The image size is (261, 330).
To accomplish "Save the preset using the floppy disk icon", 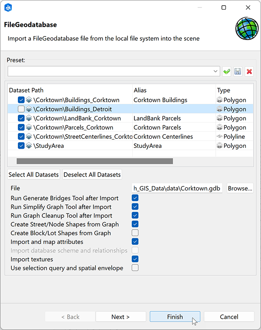I will point(238,72).
